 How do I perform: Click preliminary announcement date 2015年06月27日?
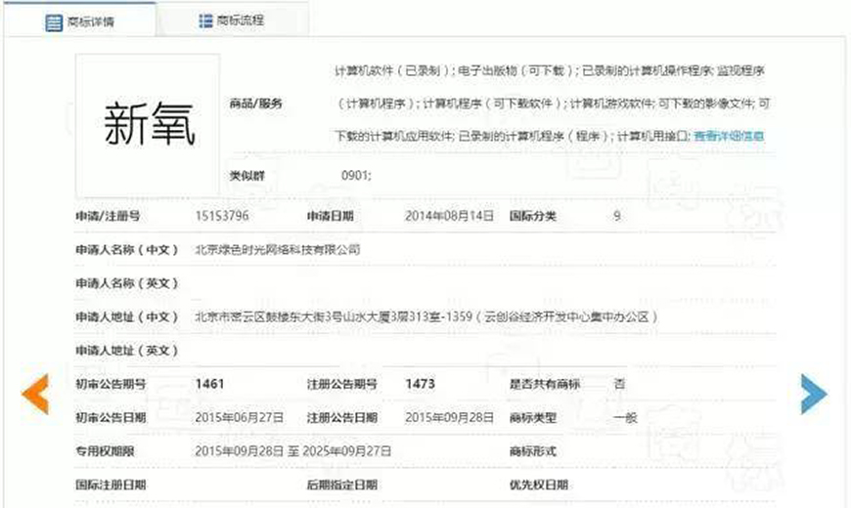click(240, 417)
